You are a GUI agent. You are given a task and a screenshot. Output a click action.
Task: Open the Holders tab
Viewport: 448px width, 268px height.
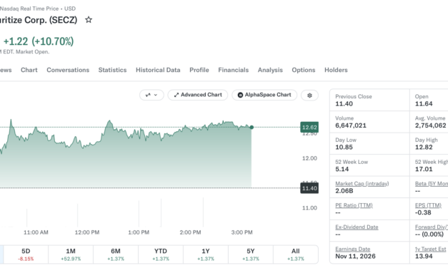tap(336, 70)
